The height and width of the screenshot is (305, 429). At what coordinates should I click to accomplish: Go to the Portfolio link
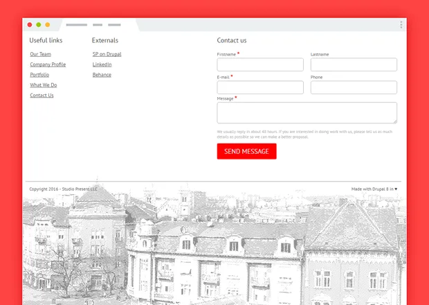(39, 75)
